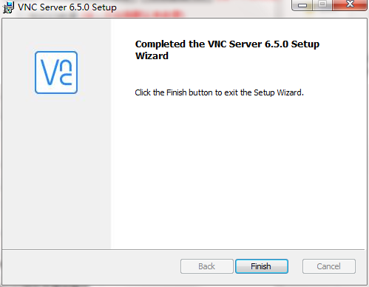
Task: Open the installer icon menu in title bar
Action: tap(8, 7)
